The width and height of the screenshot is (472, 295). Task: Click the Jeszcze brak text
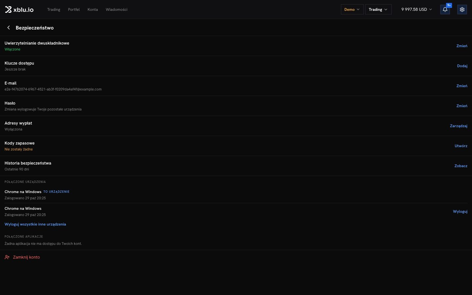pos(15,69)
